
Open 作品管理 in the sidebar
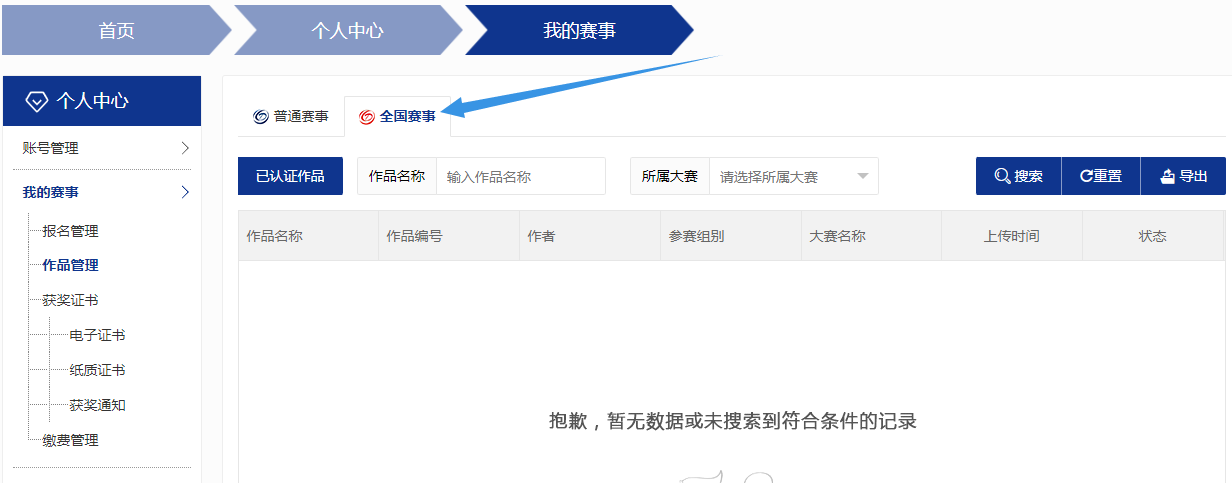[70, 265]
